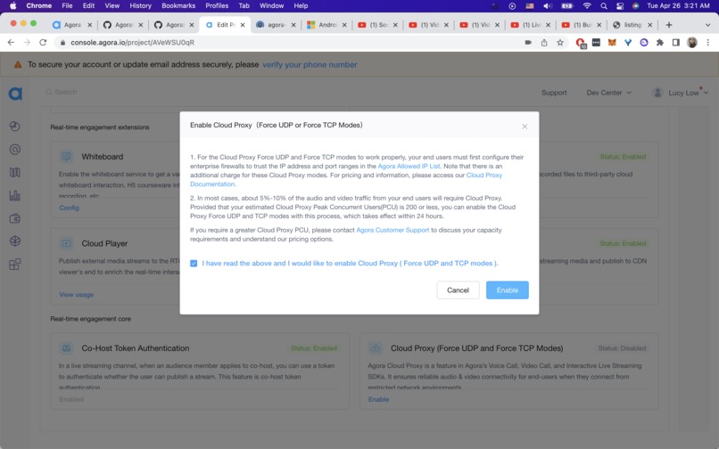Follow the verify your phone number link
Image resolution: width=719 pixels, height=449 pixels.
pos(310,65)
